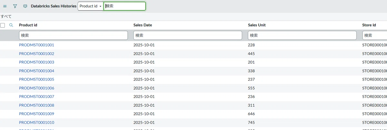Open record PRODMST0001009
Image resolution: width=387 pixels, height=130 pixels.
(x=36, y=114)
